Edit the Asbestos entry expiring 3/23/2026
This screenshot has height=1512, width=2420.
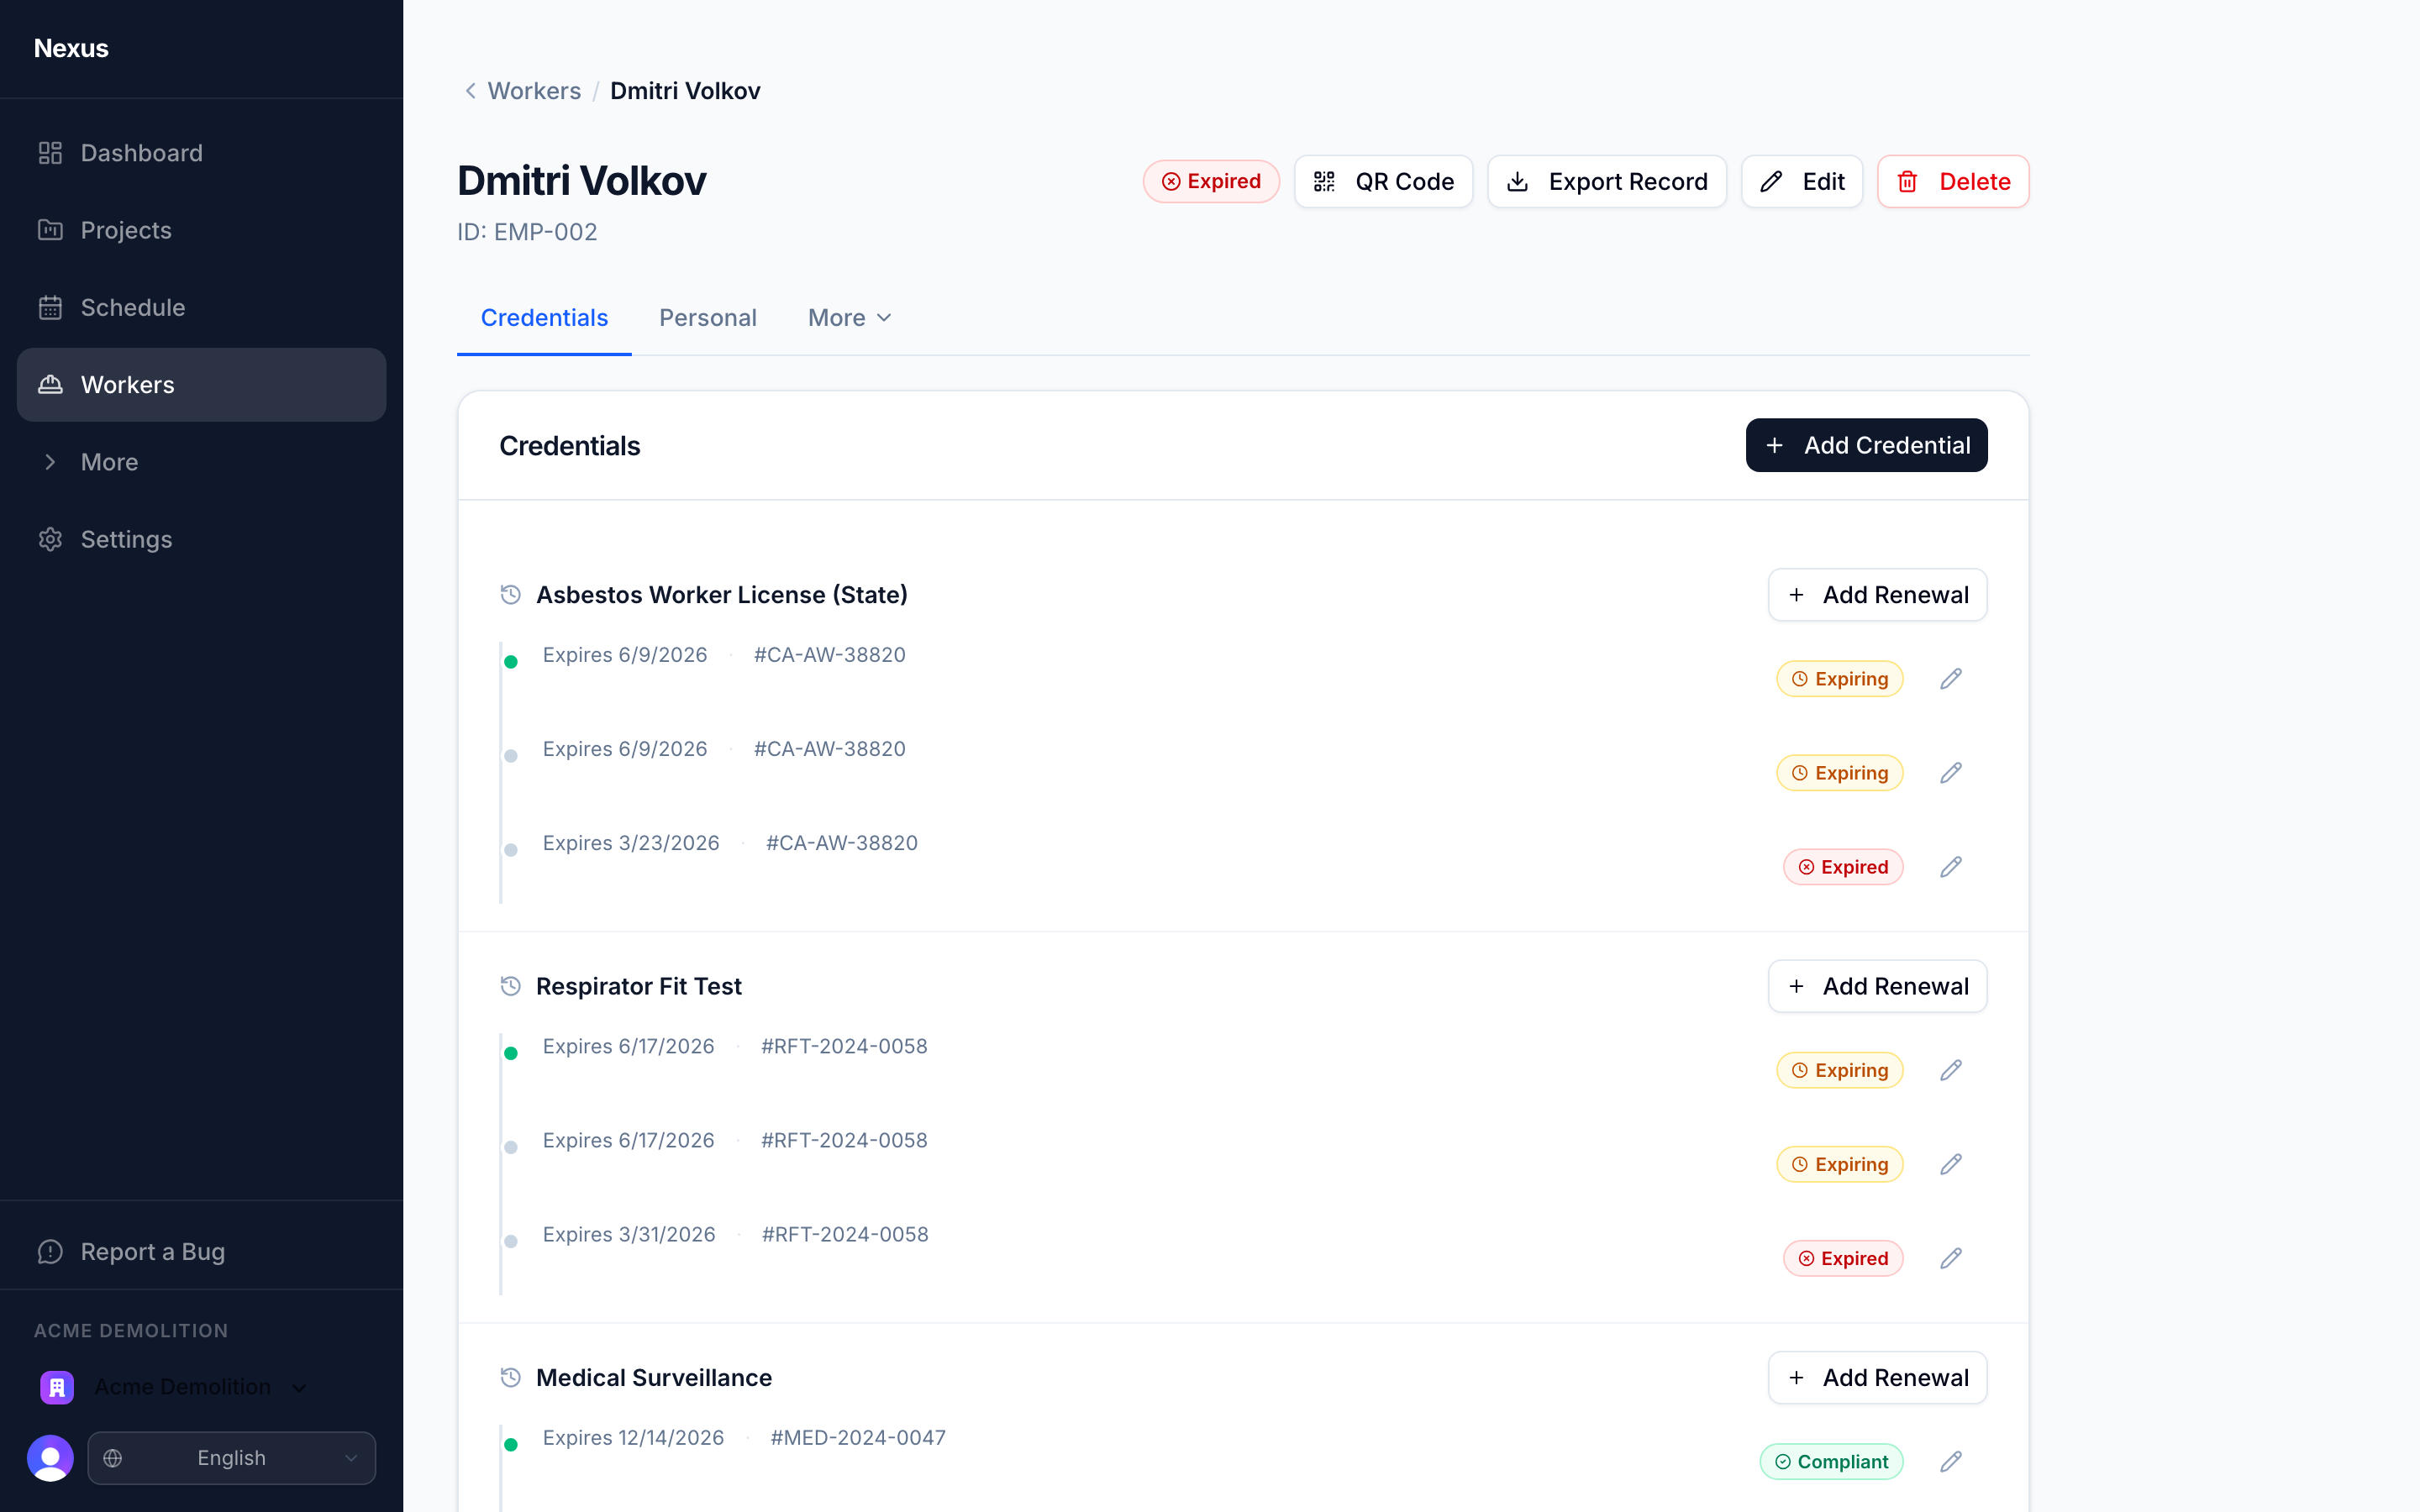[1950, 867]
